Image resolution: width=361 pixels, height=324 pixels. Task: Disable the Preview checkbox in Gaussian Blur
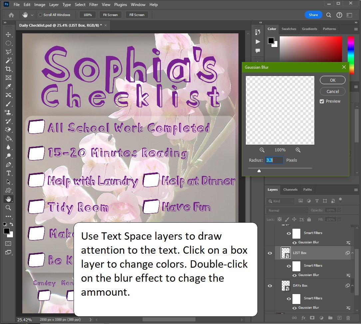322,101
